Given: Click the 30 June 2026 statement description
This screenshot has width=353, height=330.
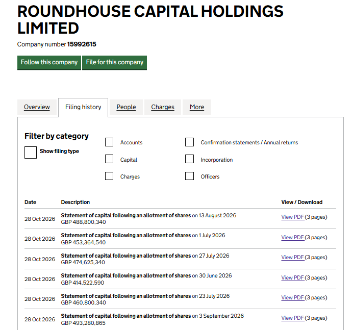Looking at the screenshot, I should pyautogui.click(x=146, y=276).
